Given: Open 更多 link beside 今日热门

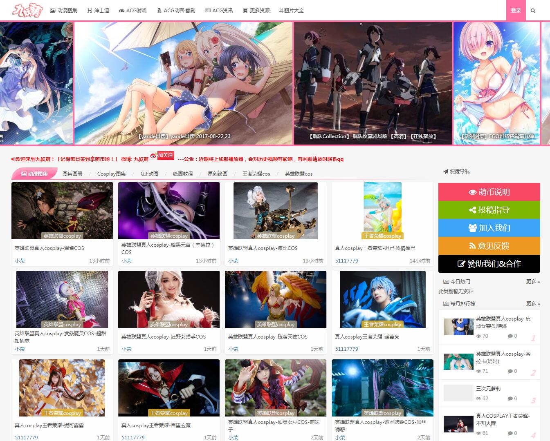Looking at the screenshot, I should [533, 282].
